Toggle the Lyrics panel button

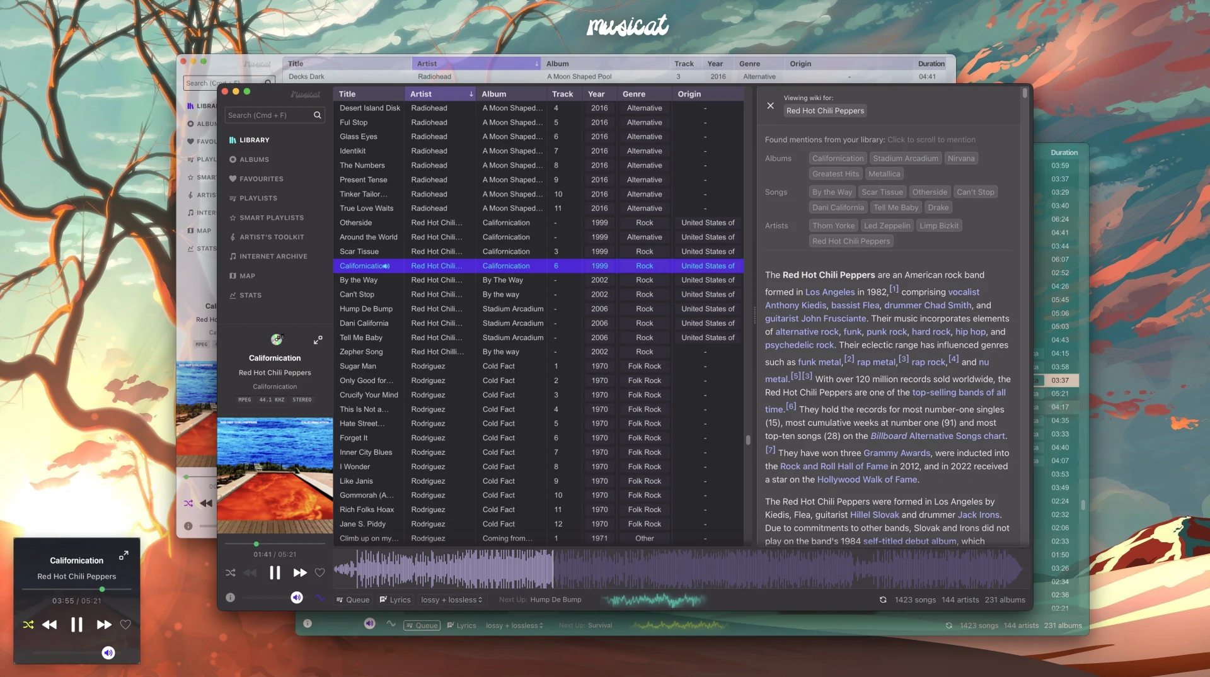click(x=395, y=600)
